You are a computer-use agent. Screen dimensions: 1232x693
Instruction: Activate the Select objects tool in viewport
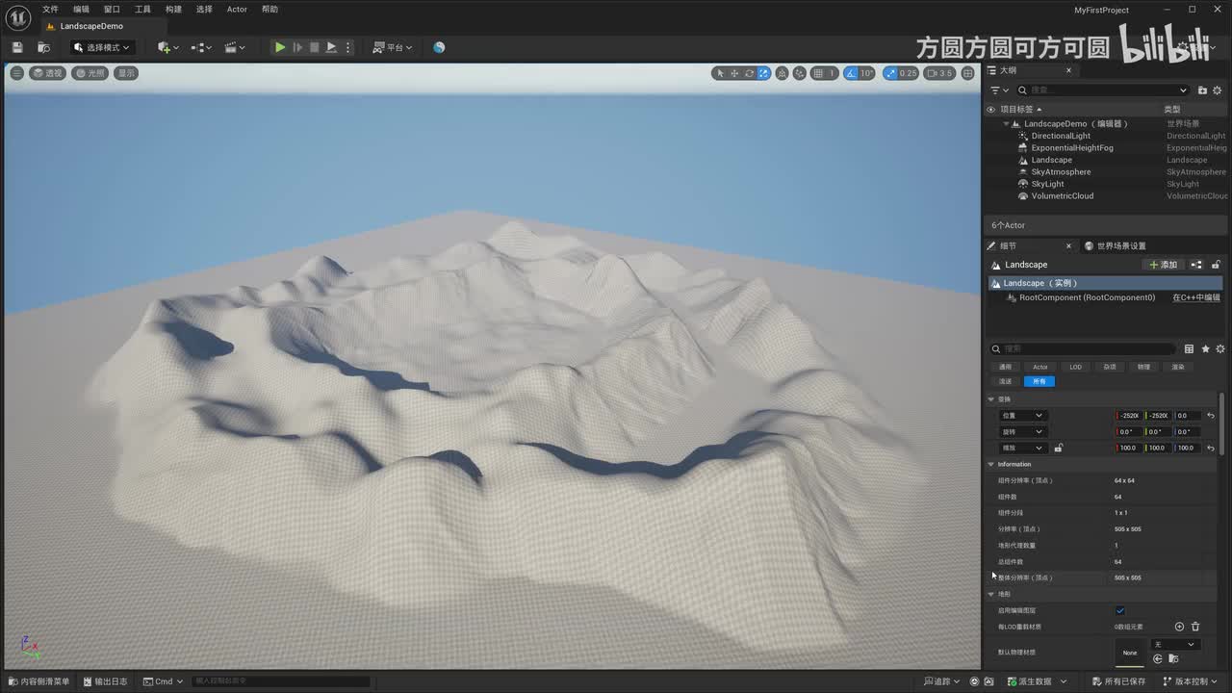tap(719, 73)
